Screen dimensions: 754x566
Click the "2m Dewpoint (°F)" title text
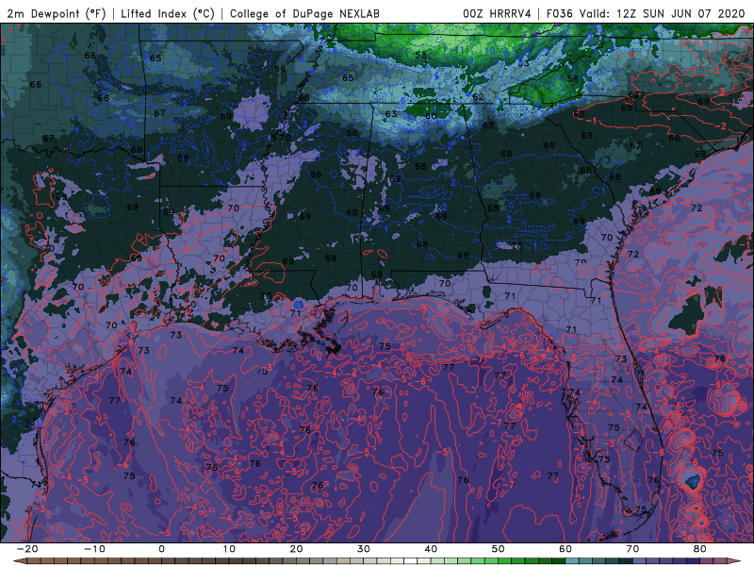pyautogui.click(x=57, y=13)
